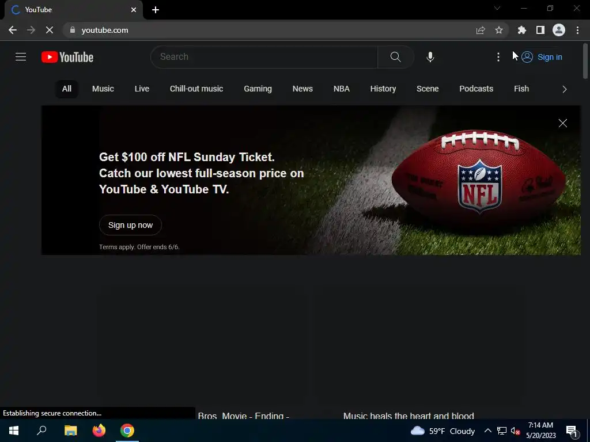This screenshot has width=590, height=442.
Task: Open tab search dropdown chevron
Action: 497,8
